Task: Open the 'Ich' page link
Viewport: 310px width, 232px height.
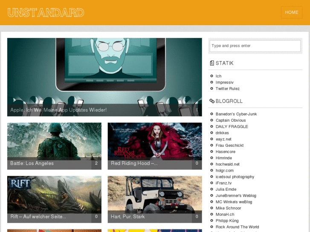Action: (218, 76)
